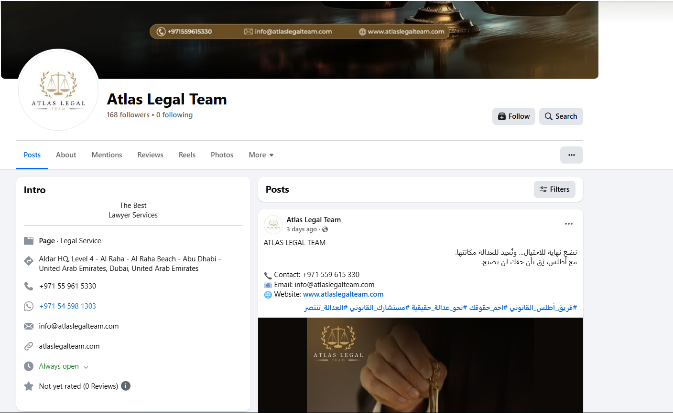
Task: Click the email envelope icon next to info@atlaslegalteam.com
Action: pyautogui.click(x=29, y=326)
